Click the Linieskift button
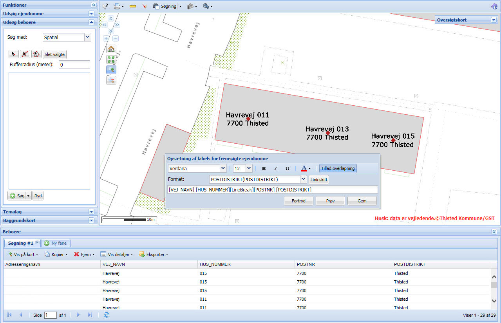 pos(319,180)
